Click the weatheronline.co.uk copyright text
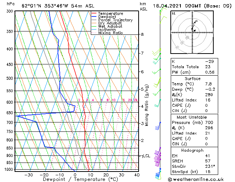This screenshot has height=182, width=235. coord(196,179)
